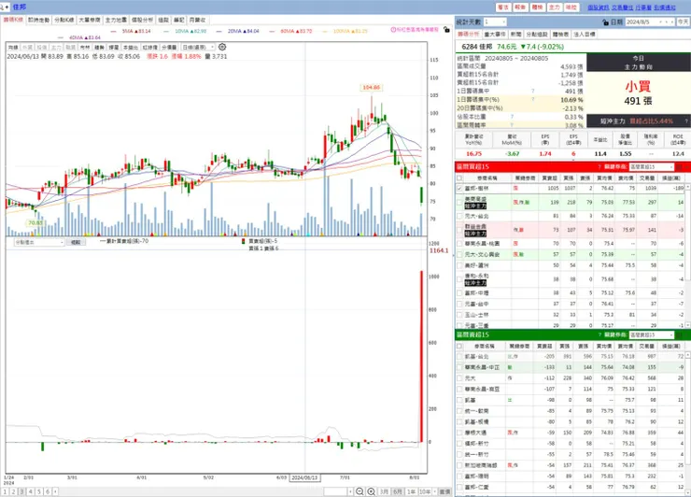Toggle the 趨勢 indicator button

(x=99, y=48)
